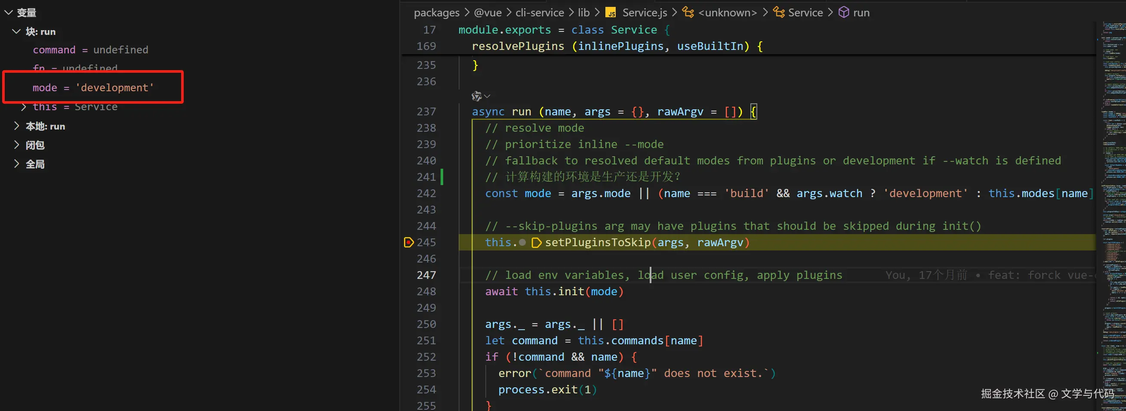Open the 'lib' breadcrumb folder
The height and width of the screenshot is (411, 1126).
coord(583,12)
